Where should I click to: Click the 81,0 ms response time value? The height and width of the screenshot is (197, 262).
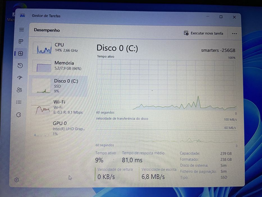132,160
